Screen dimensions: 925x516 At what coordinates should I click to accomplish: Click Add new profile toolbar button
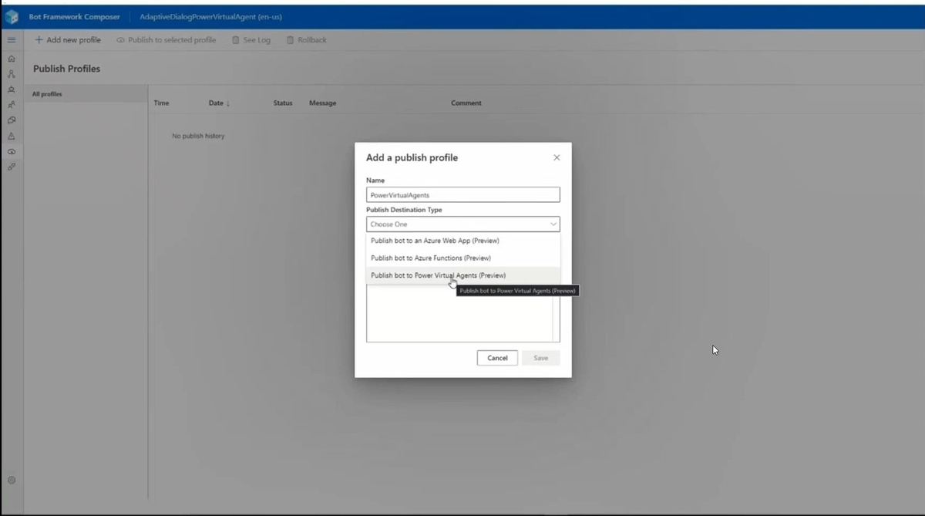pos(68,40)
